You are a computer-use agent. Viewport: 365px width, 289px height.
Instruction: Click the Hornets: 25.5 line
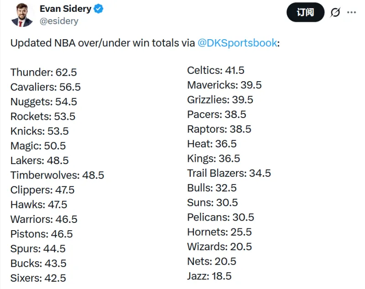[219, 232]
